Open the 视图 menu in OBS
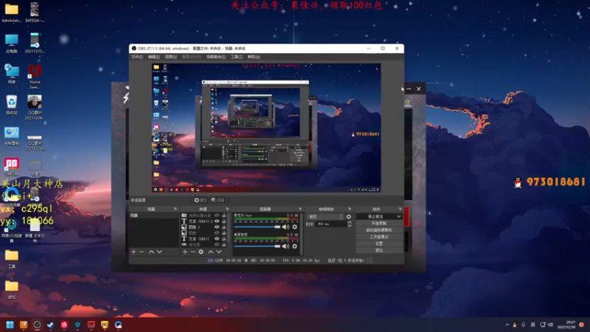 (170, 57)
